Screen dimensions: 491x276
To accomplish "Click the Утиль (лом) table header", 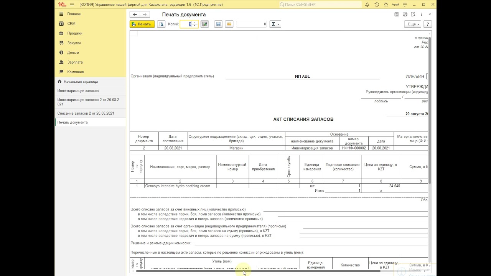I will pos(222,261).
